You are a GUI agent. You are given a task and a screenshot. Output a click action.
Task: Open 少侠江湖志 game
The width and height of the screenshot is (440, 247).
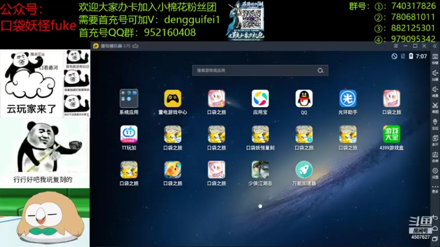click(x=260, y=170)
